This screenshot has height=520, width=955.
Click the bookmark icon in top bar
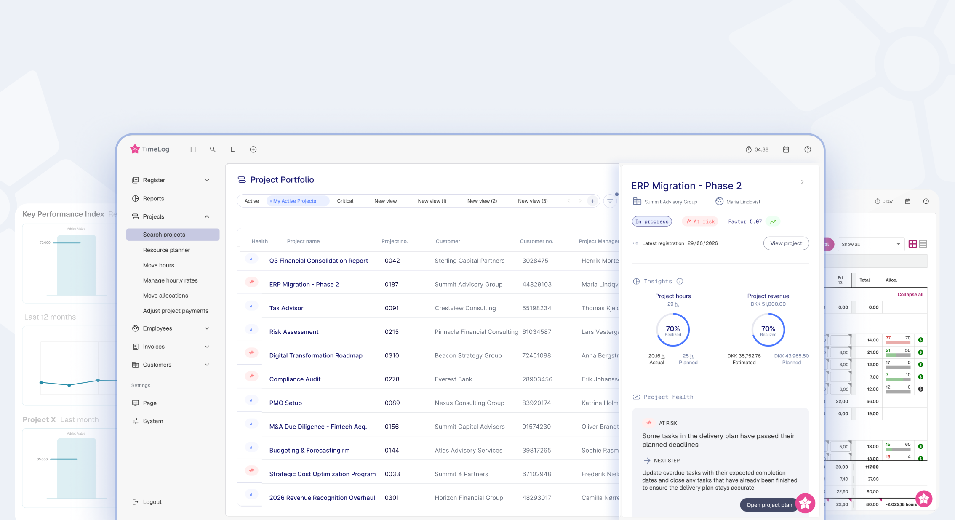pos(233,149)
